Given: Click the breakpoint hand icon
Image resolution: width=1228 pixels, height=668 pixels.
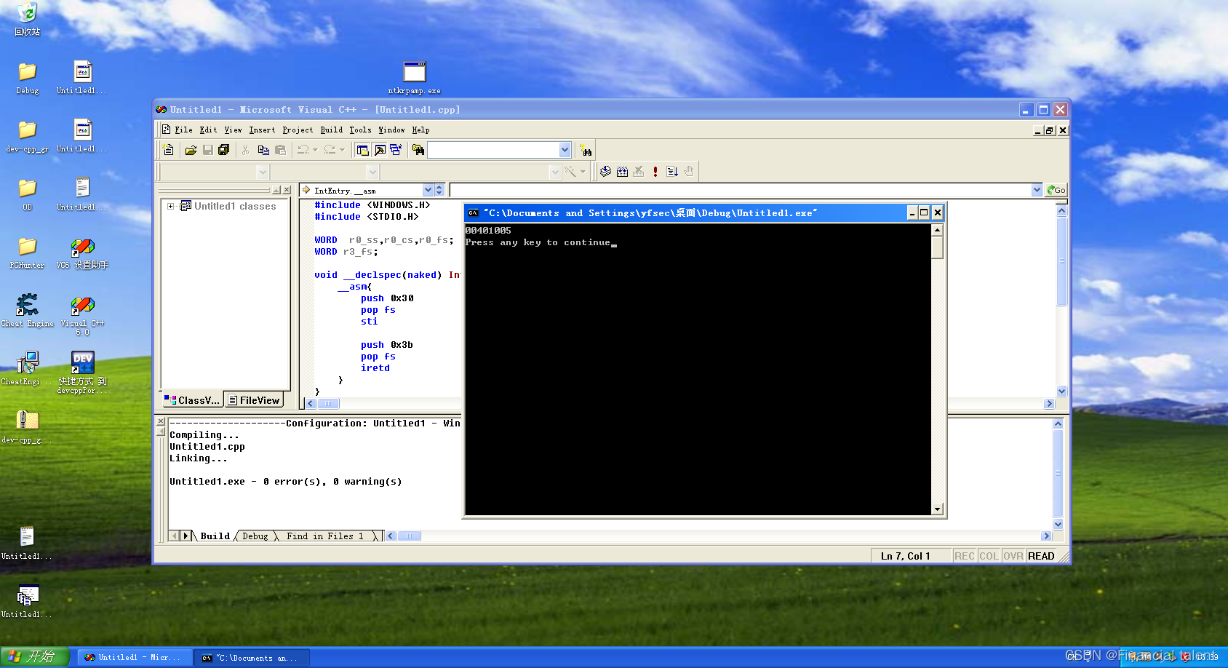Looking at the screenshot, I should (x=689, y=172).
